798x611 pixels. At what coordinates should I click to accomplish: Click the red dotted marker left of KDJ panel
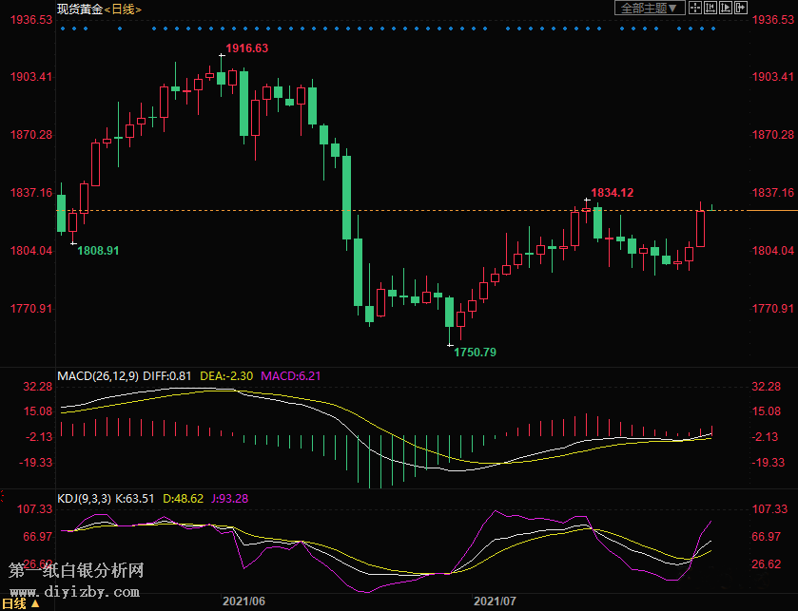[3, 496]
